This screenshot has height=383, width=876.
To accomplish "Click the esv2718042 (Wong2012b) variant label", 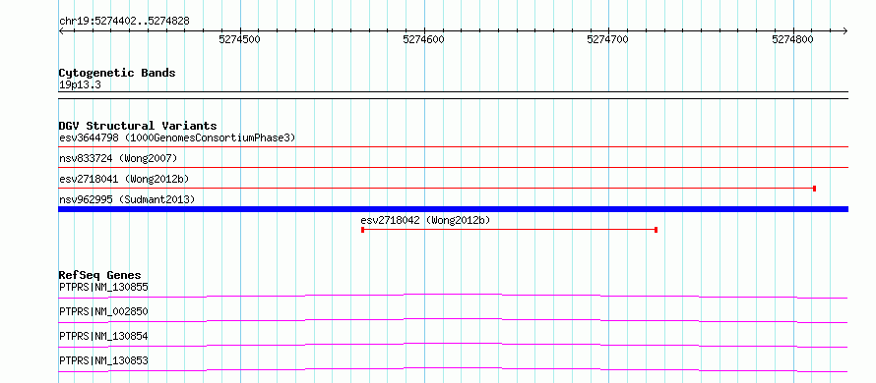I will click(426, 221).
